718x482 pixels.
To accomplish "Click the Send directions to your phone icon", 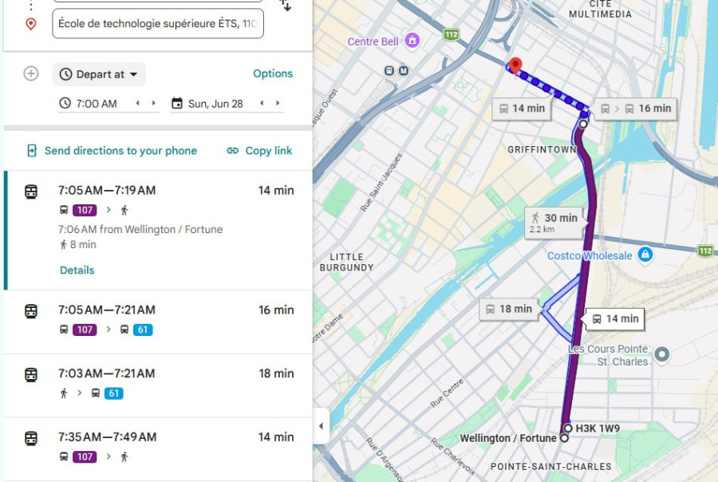I will [32, 151].
